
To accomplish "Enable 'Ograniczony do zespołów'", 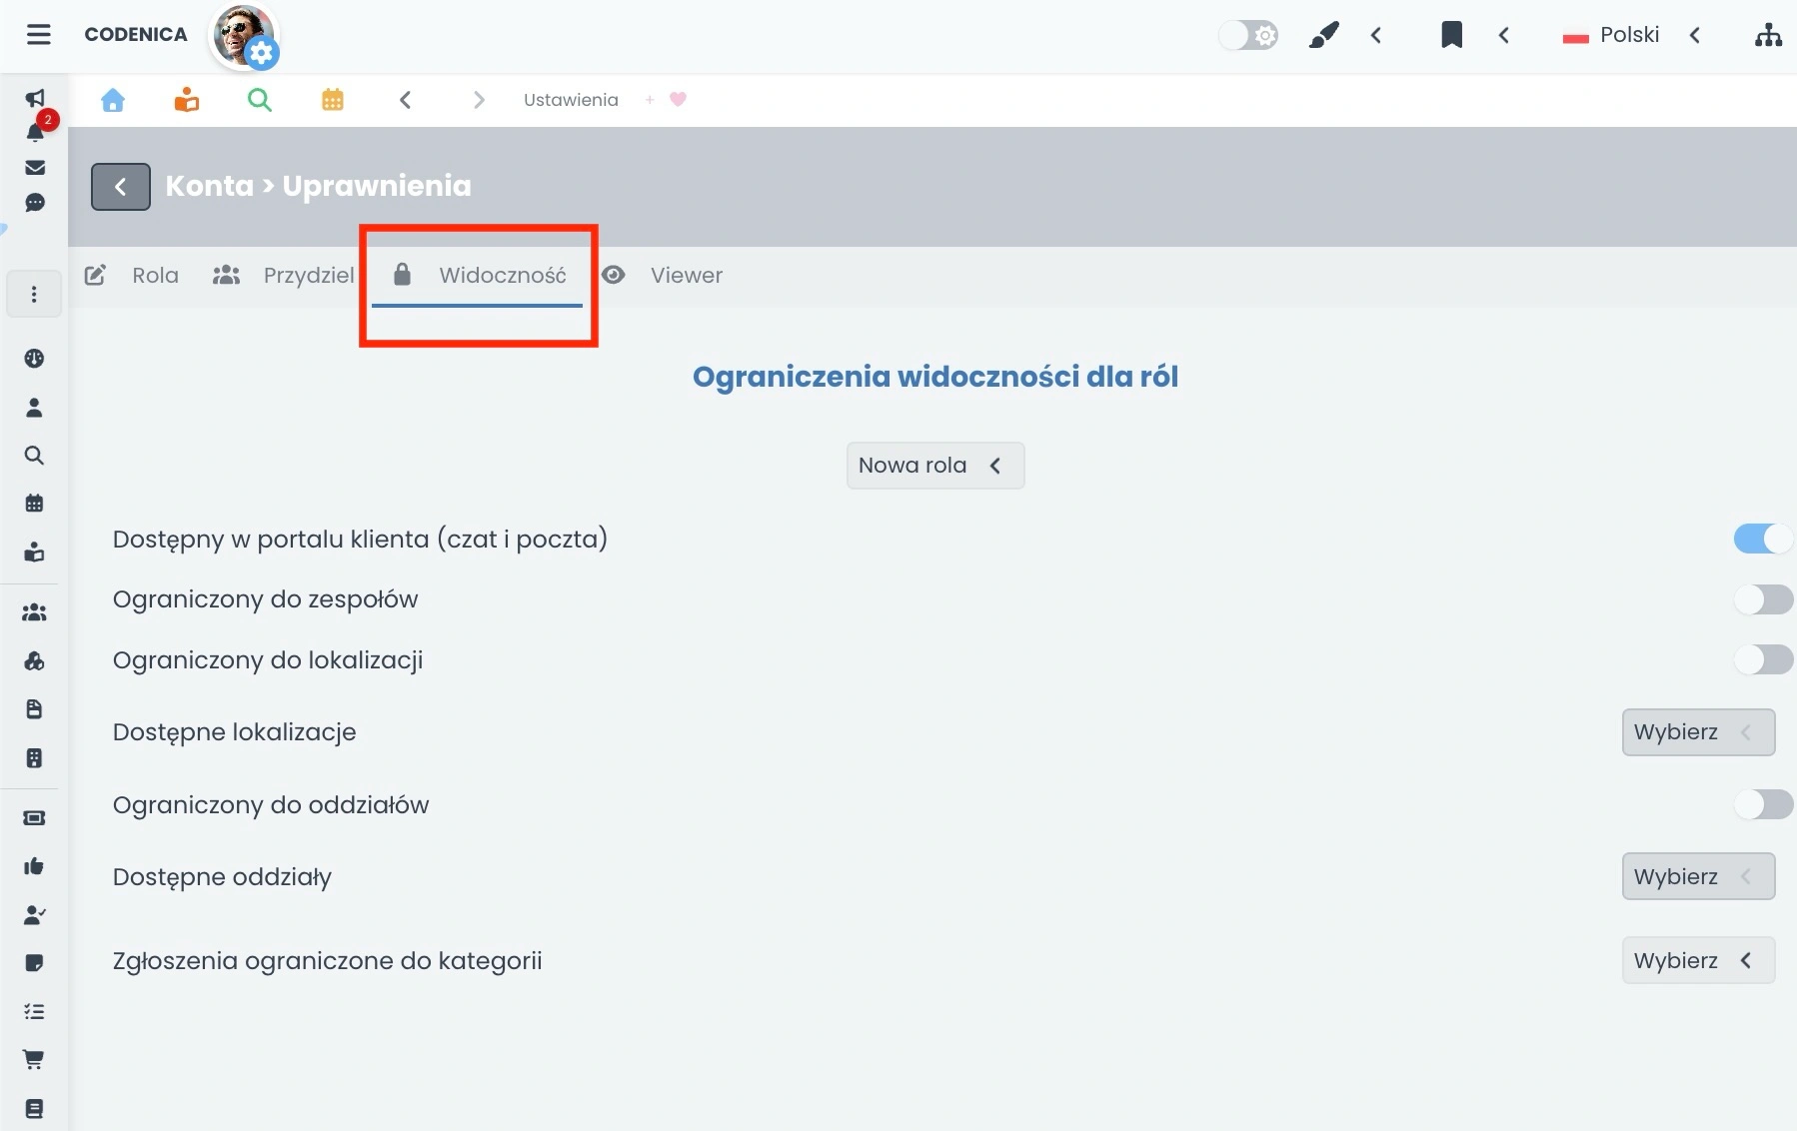I will click(1762, 599).
